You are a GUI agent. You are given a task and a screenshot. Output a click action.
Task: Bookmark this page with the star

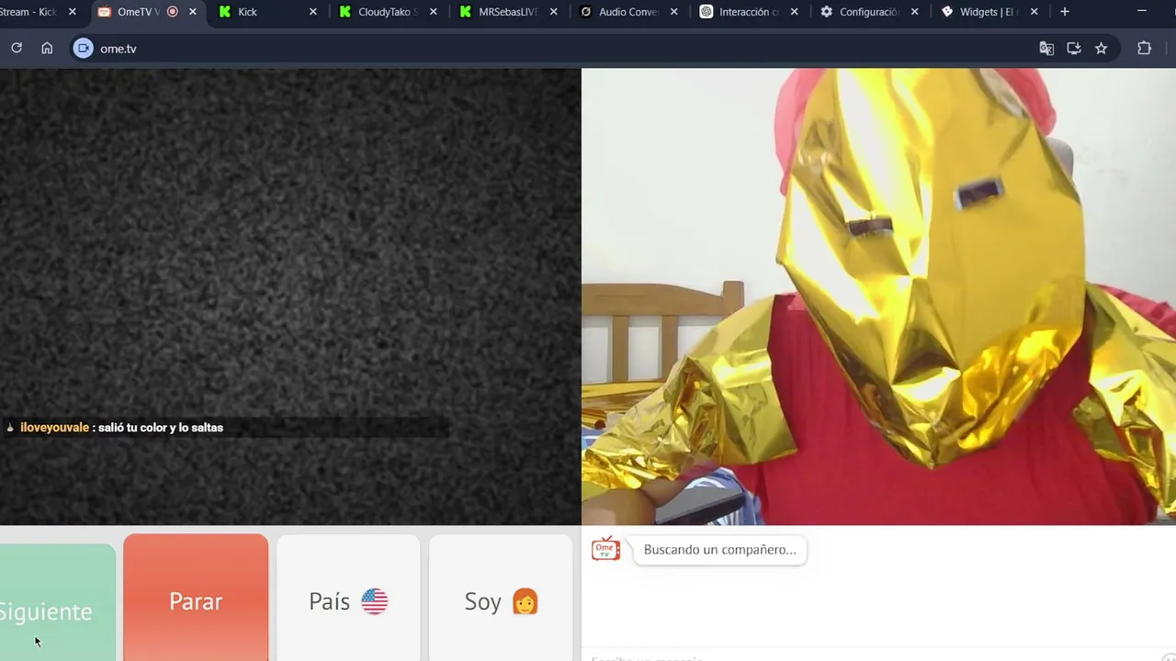coord(1101,48)
